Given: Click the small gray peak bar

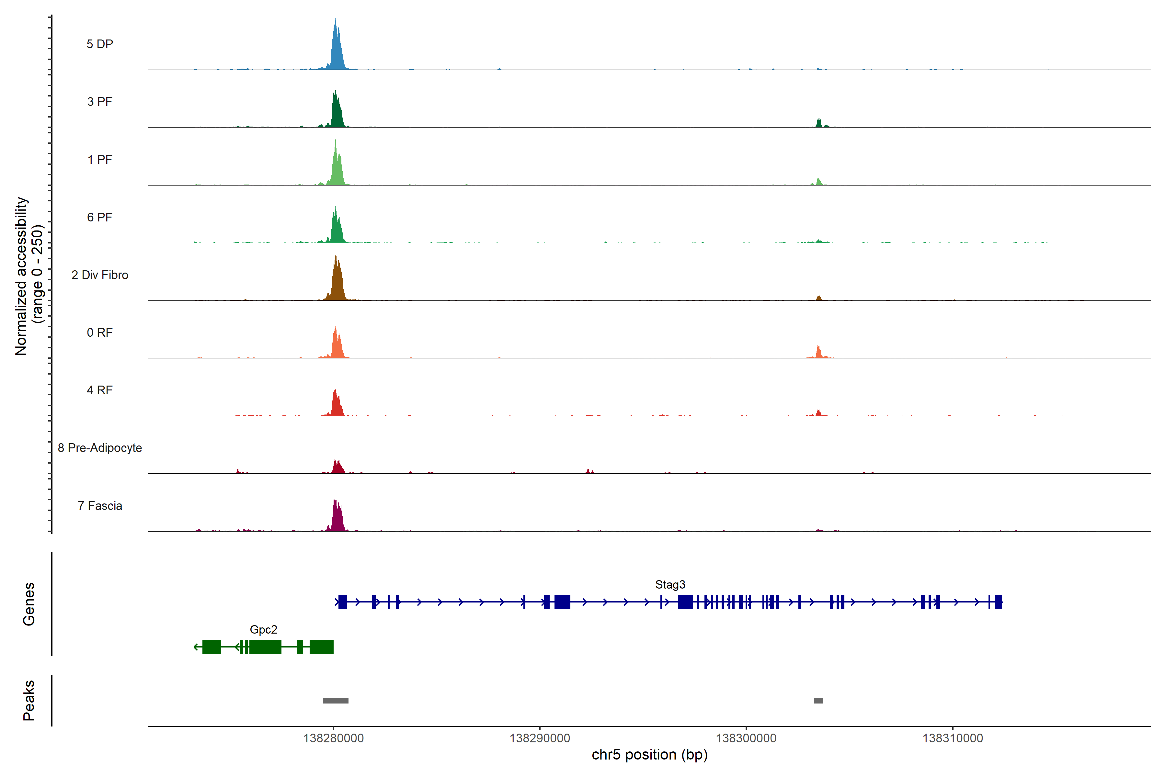Looking at the screenshot, I should (818, 701).
